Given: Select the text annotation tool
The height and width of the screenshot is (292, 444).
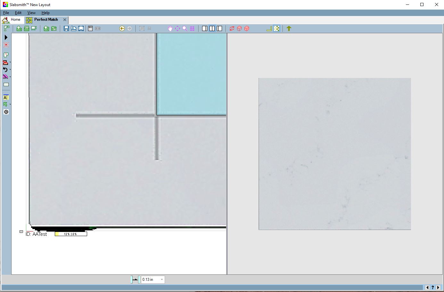Looking at the screenshot, I should point(6,97).
